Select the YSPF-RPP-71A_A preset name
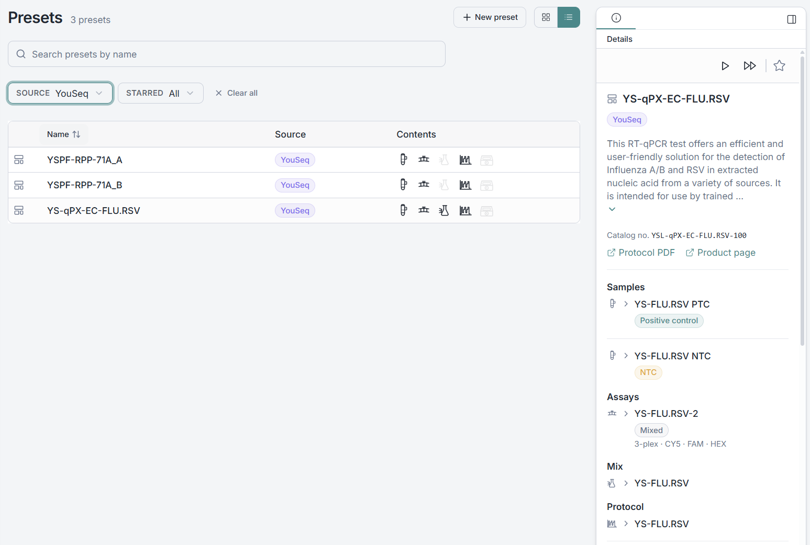The image size is (810, 545). click(x=85, y=160)
